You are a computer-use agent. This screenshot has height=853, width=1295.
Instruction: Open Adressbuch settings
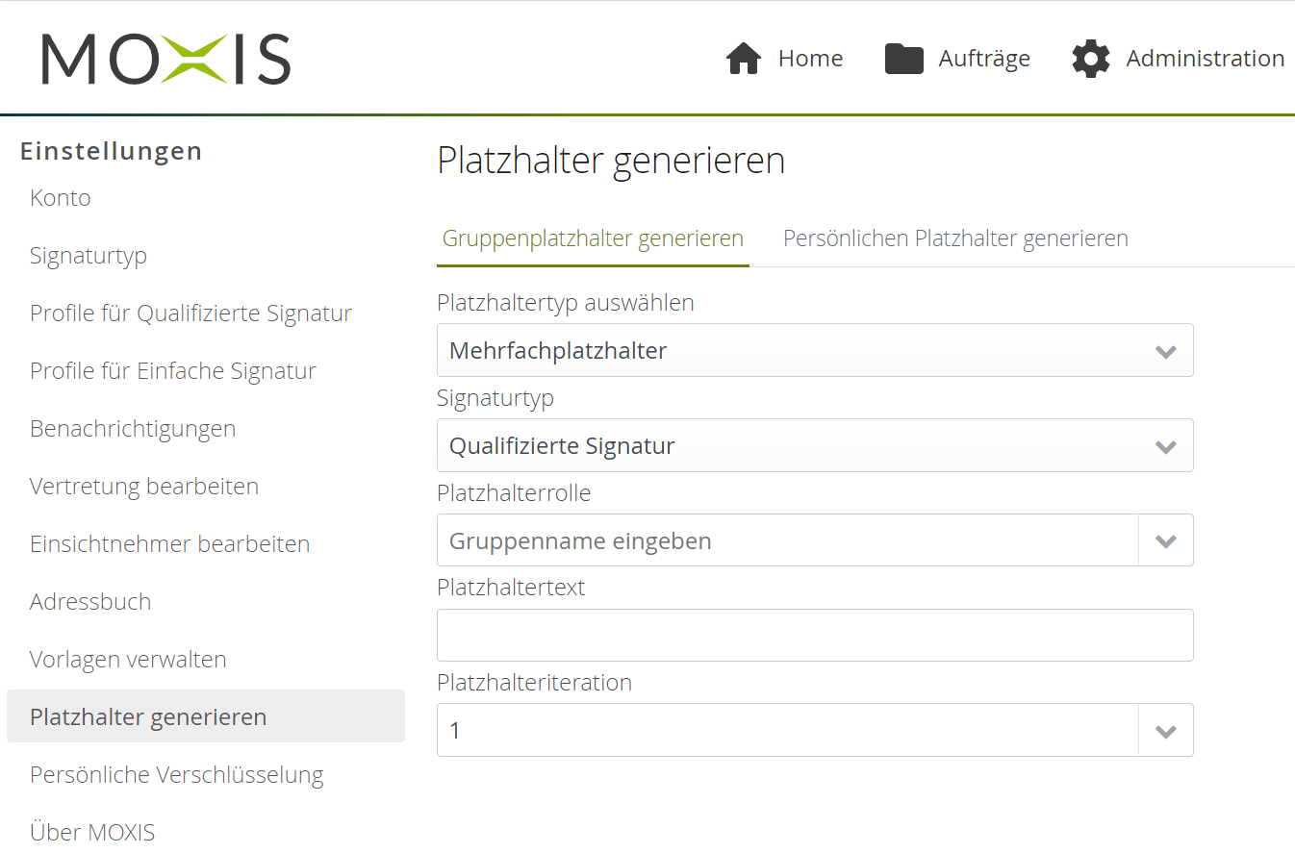click(90, 601)
